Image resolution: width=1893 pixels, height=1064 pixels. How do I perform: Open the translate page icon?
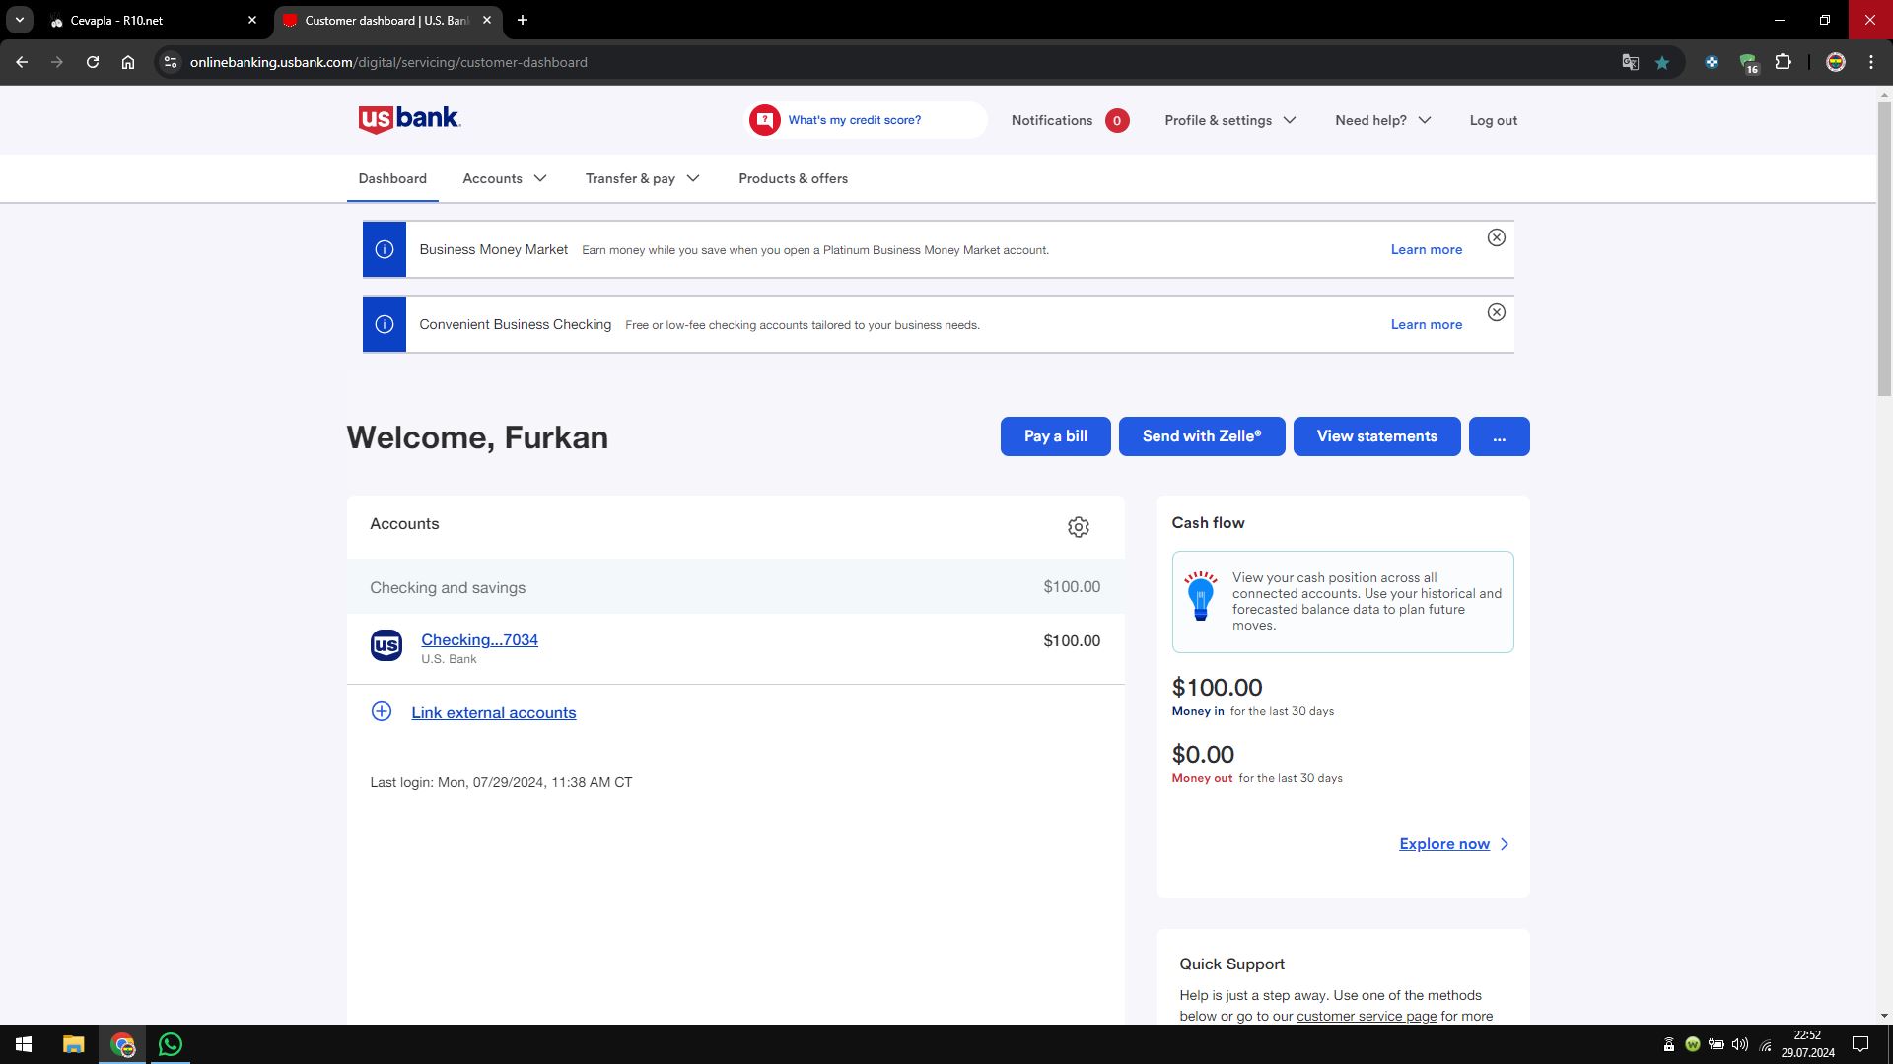pyautogui.click(x=1630, y=62)
